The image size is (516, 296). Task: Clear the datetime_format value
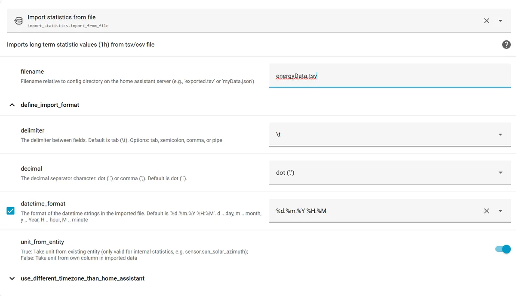486,211
